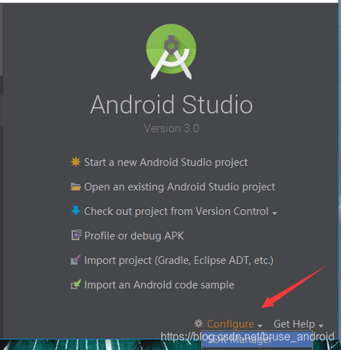Click the Profile or debug APK icon
The image size is (341, 350).
click(76, 235)
